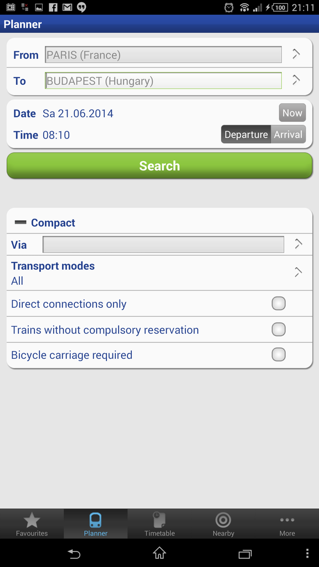Focus the Via station input field
Viewport: 319px width, 567px height.
pos(163,244)
